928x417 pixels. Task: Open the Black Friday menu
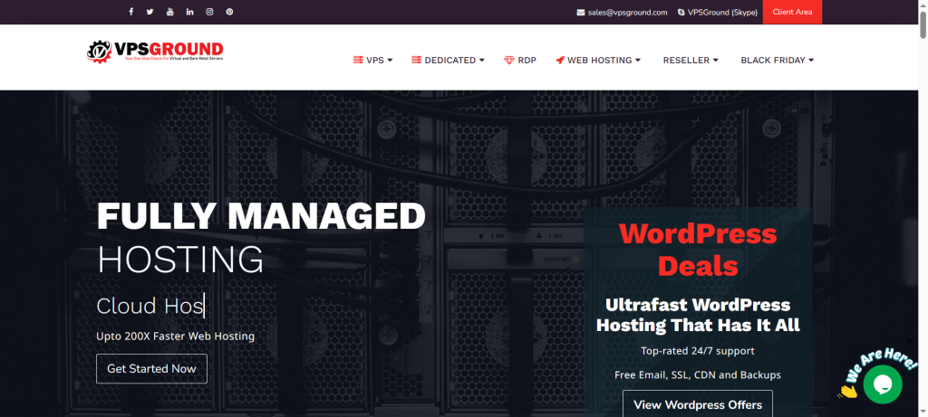(x=777, y=61)
